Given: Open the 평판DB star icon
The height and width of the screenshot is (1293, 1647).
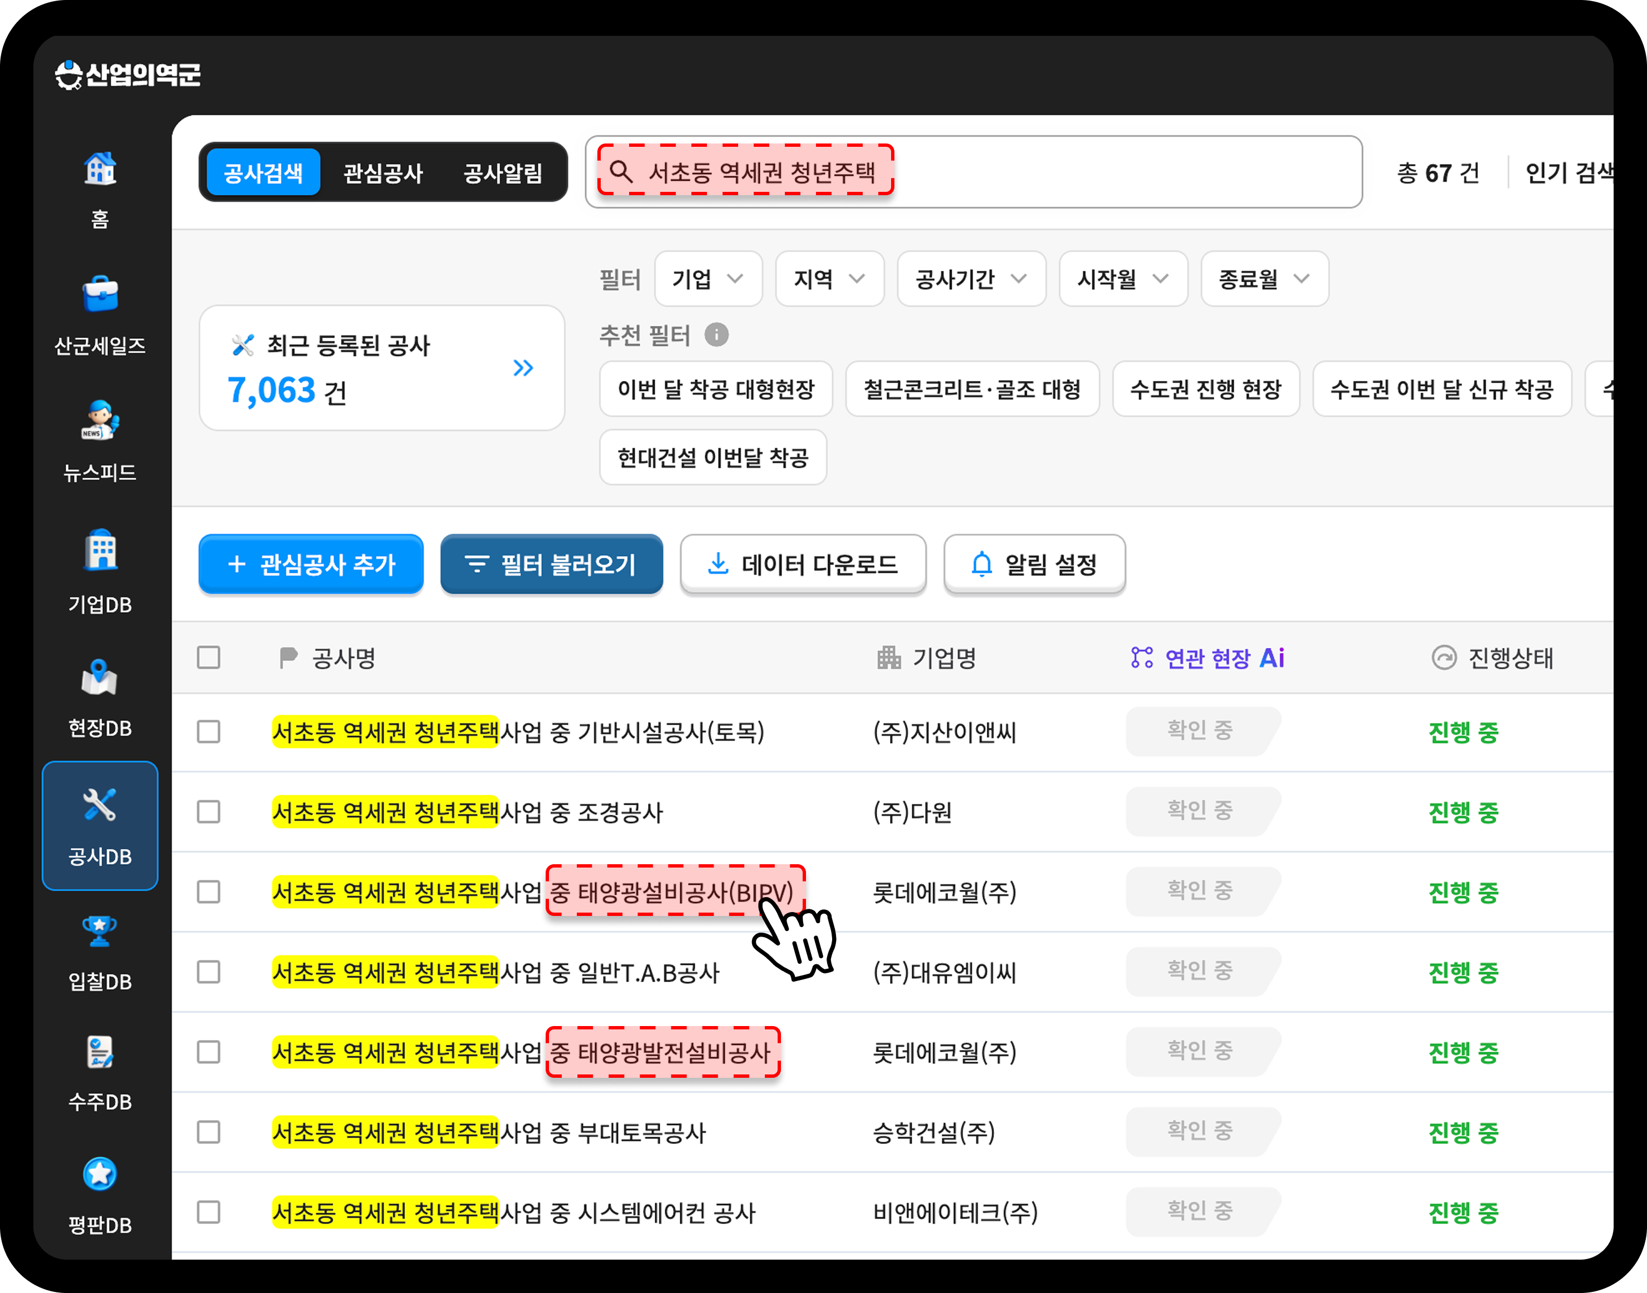Looking at the screenshot, I should (100, 1174).
